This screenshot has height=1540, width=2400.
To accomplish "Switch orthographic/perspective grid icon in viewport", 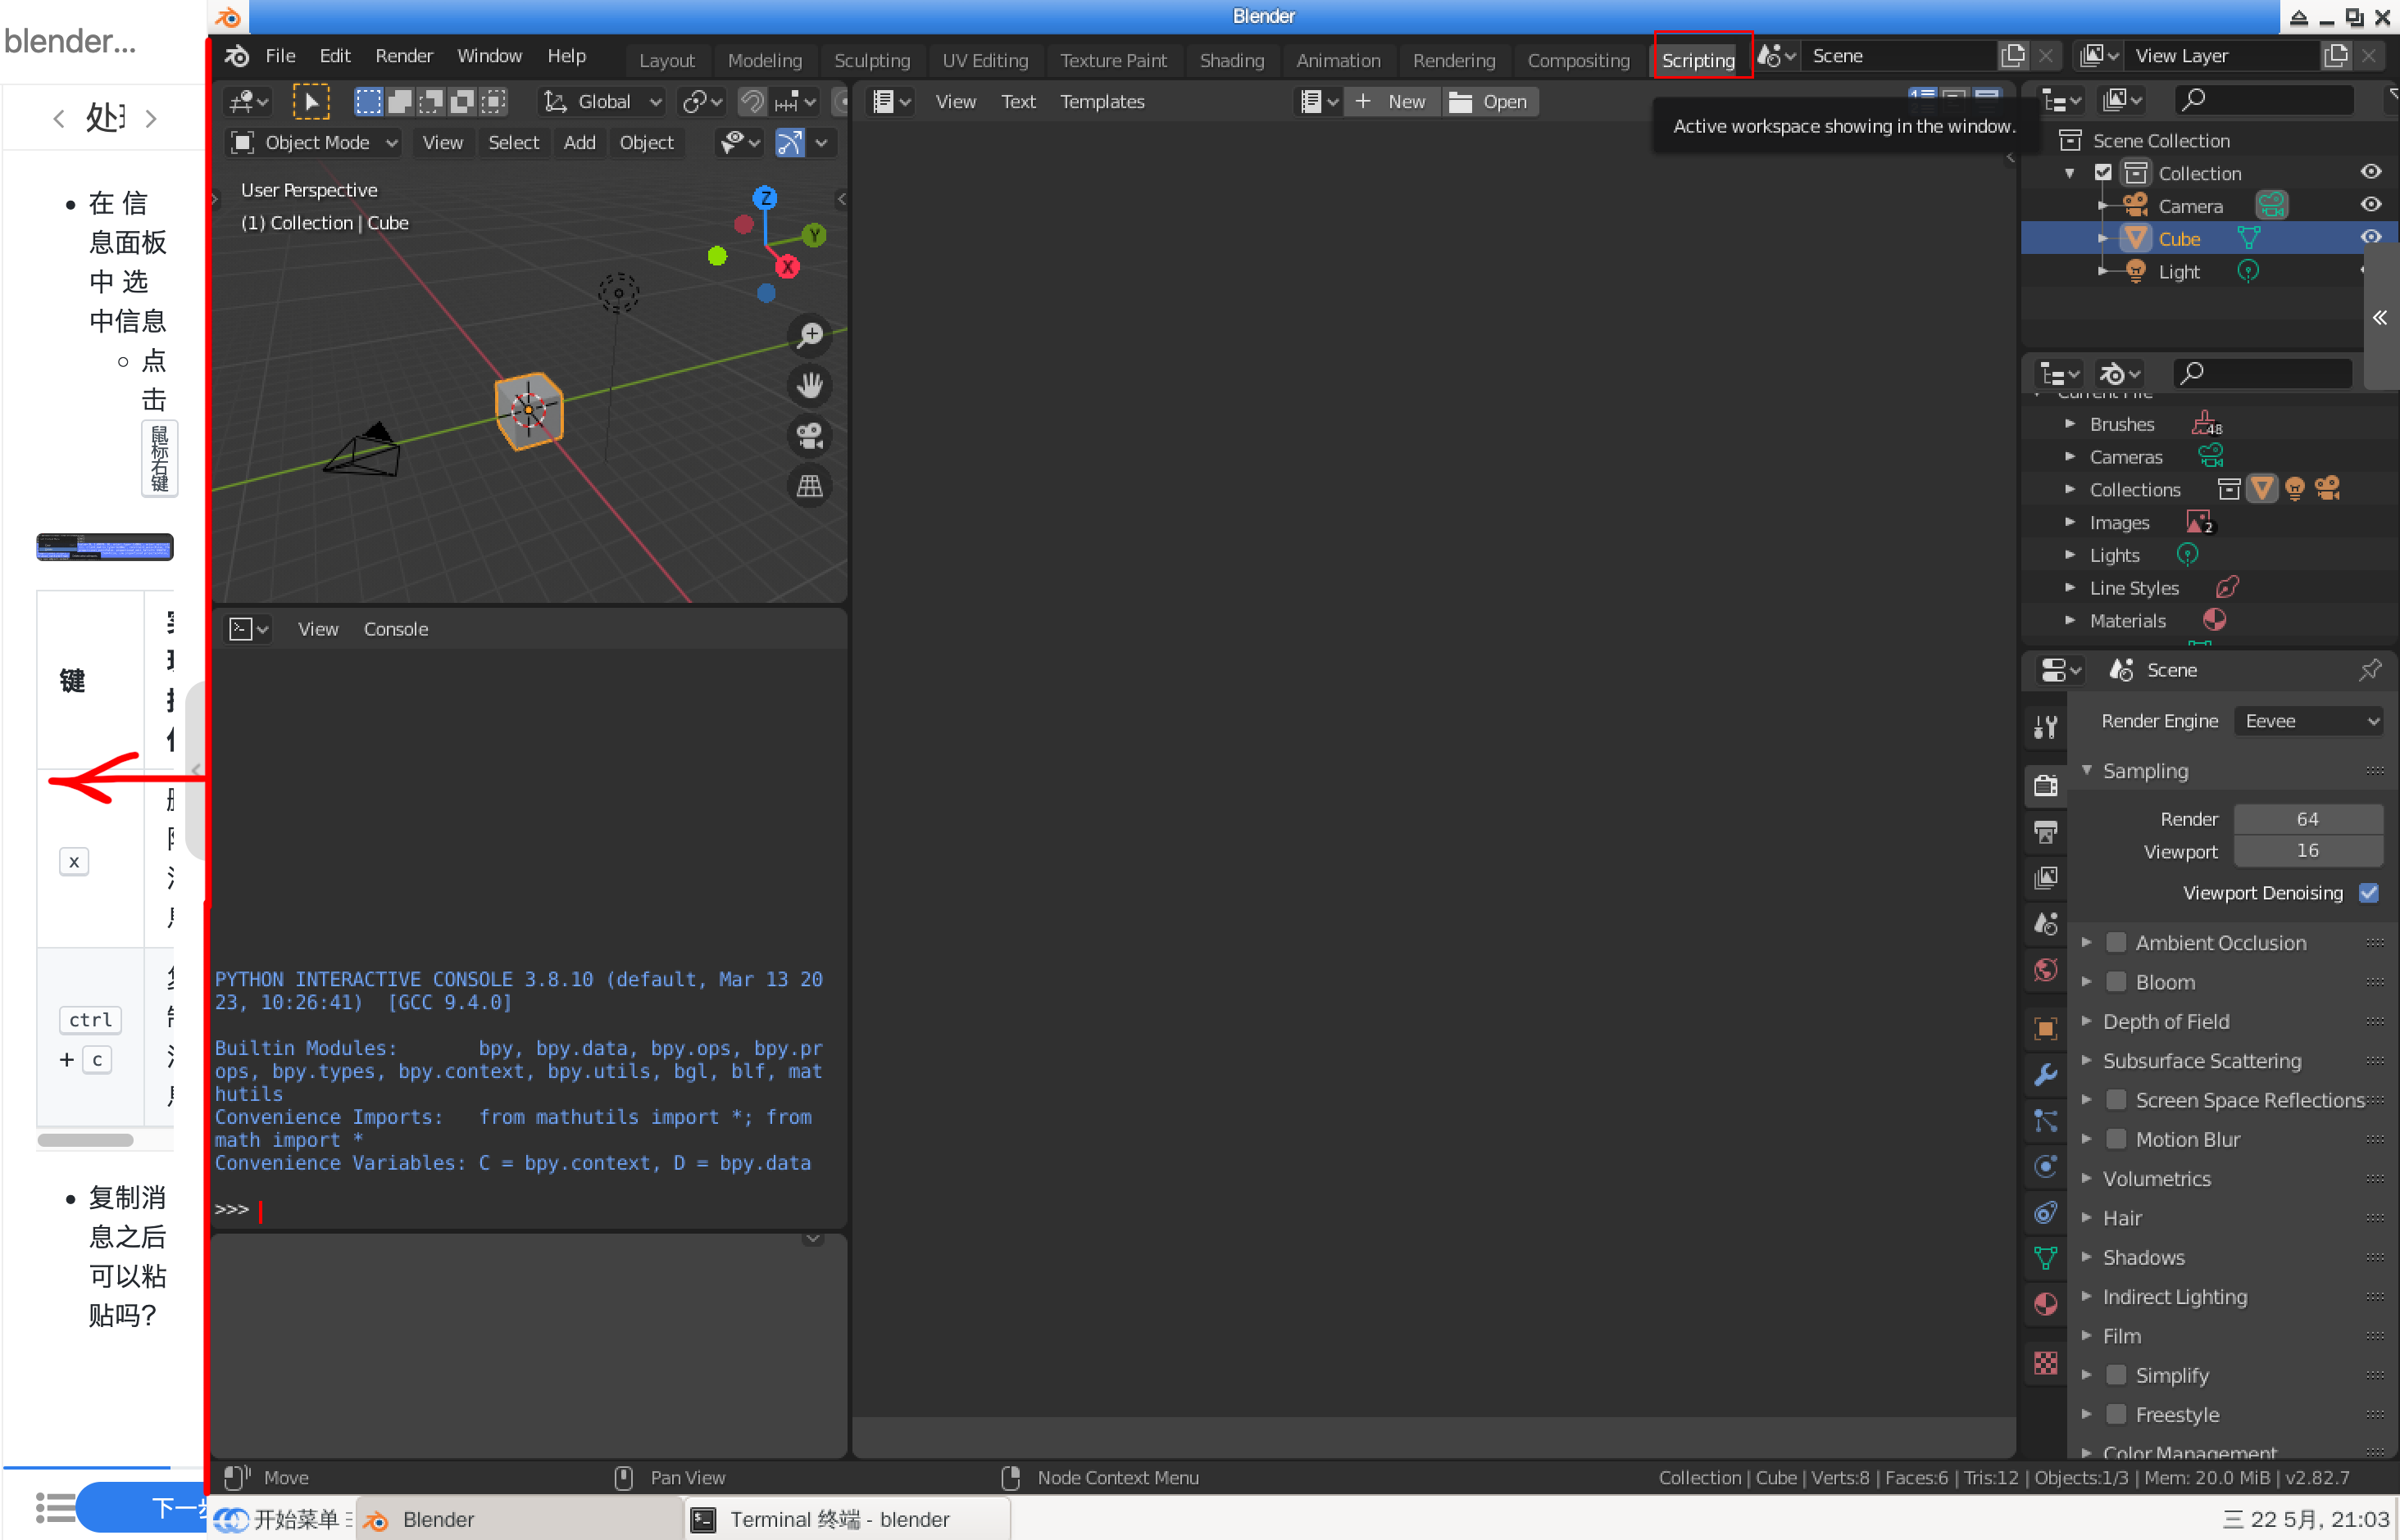I will point(809,486).
